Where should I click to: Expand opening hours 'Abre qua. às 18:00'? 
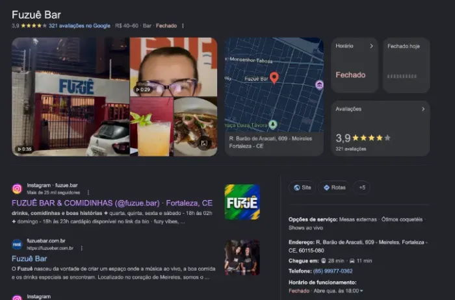tap(339, 291)
